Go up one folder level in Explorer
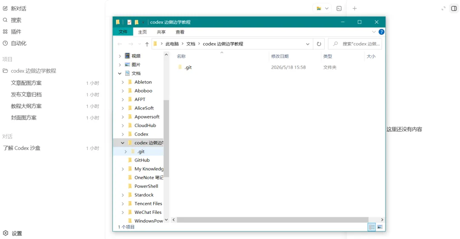This screenshot has height=239, width=460. point(147,44)
